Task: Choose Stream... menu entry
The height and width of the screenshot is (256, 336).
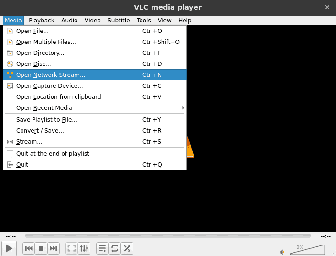Action: coord(95,142)
